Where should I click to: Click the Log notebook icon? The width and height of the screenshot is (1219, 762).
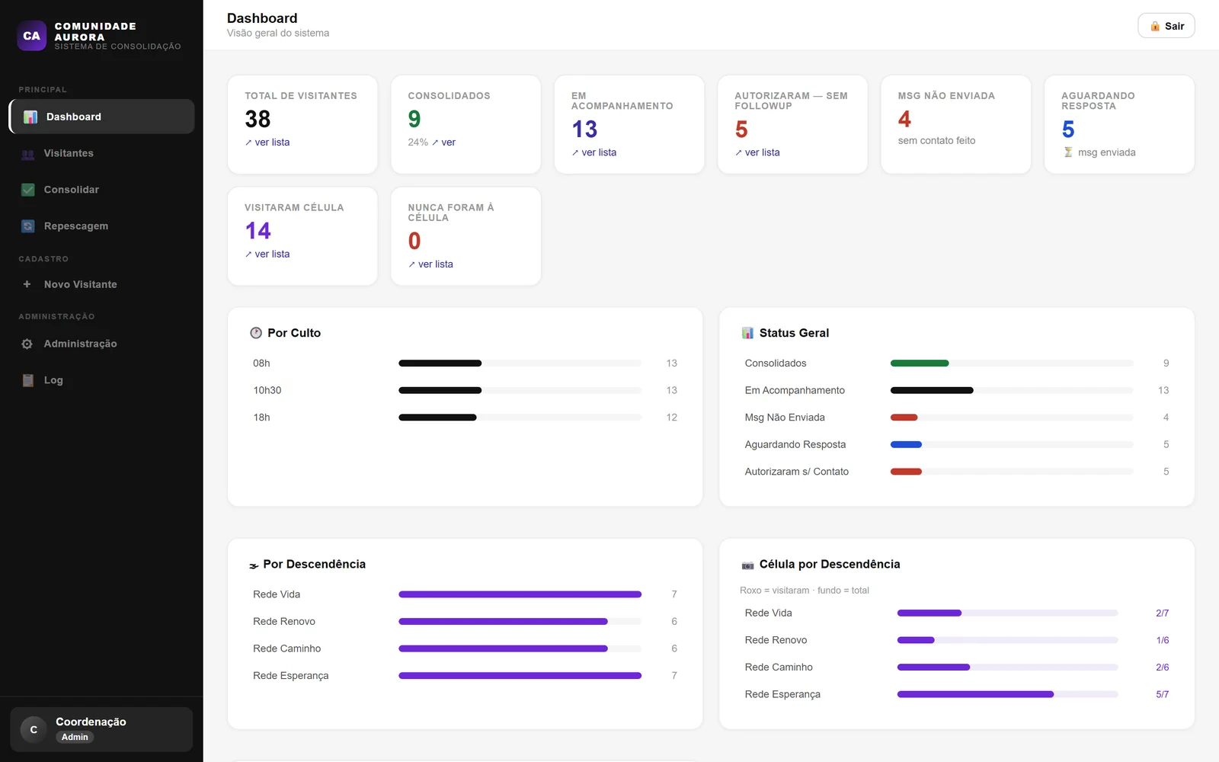point(28,380)
